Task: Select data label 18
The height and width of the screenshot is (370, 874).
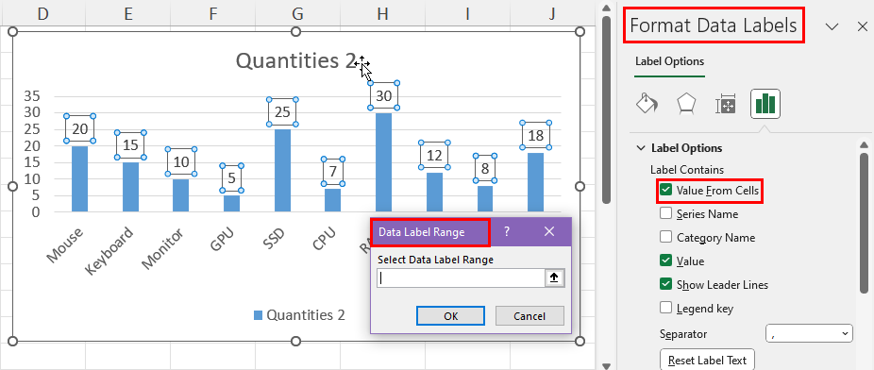Action: coord(536,135)
